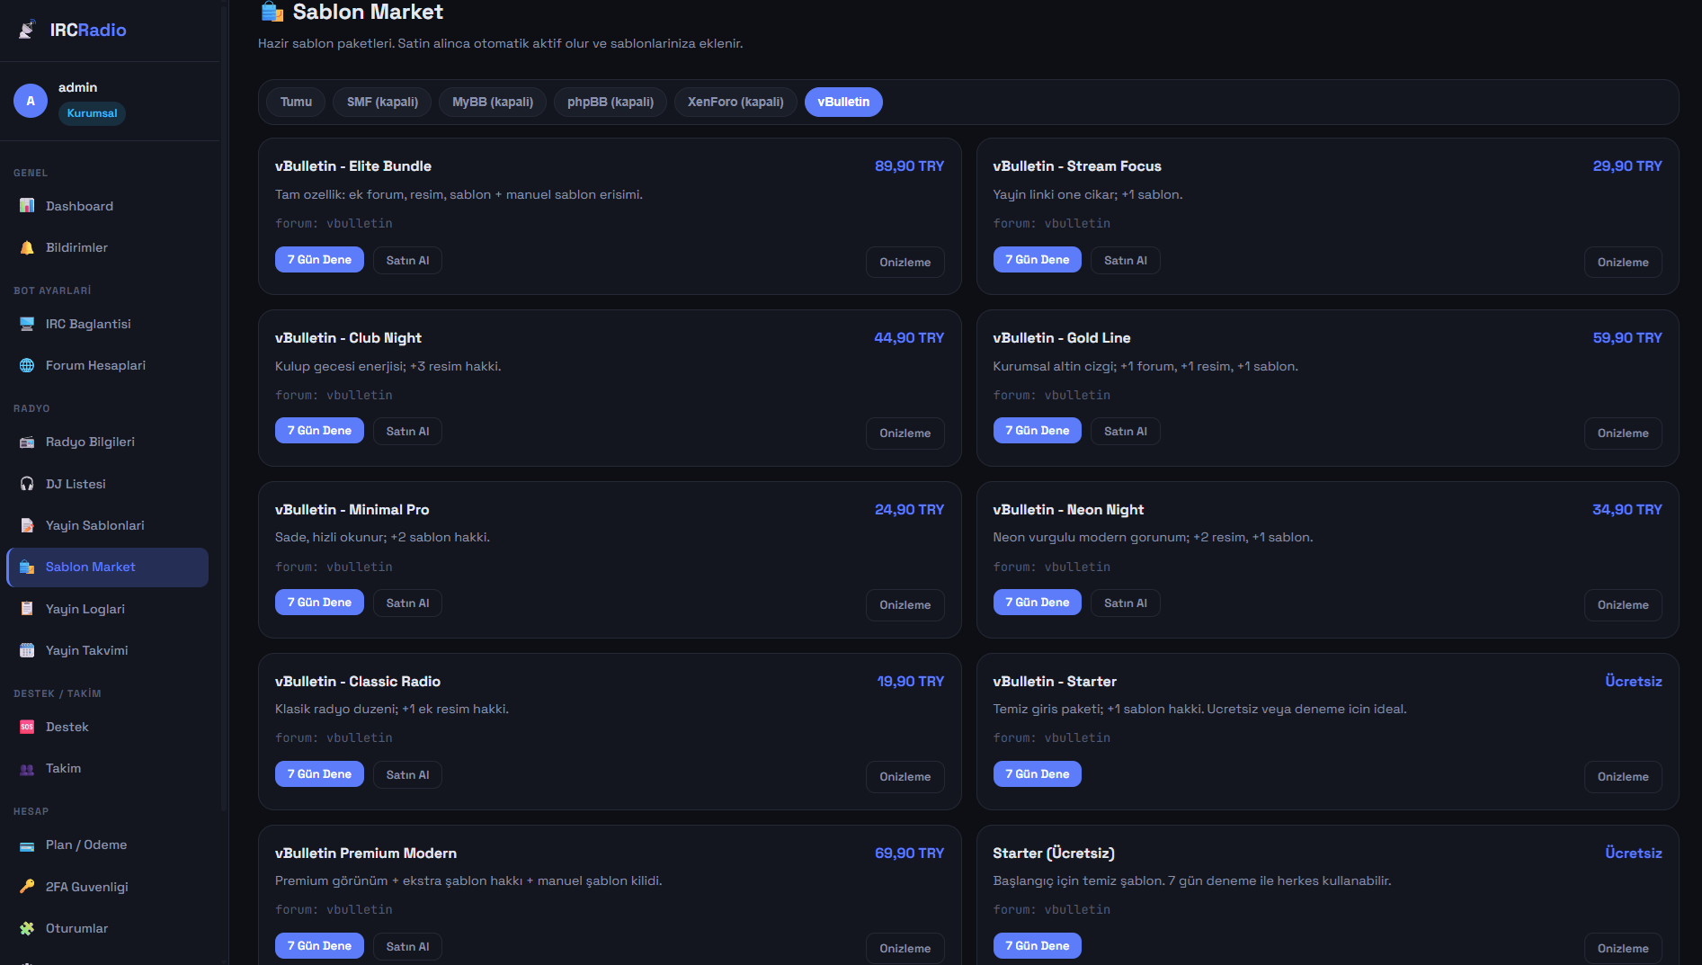Click the Yayin Takvimi calendar icon
Viewport: 1702px width, 965px height.
point(27,650)
